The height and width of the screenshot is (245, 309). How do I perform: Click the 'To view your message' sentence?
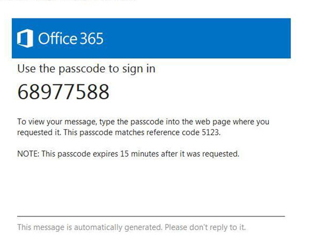tap(143, 127)
